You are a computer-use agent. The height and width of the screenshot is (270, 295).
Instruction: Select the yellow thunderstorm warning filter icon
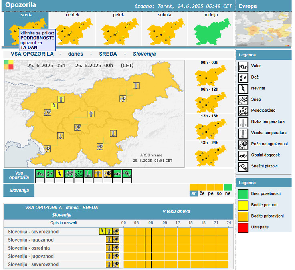(x=59, y=174)
